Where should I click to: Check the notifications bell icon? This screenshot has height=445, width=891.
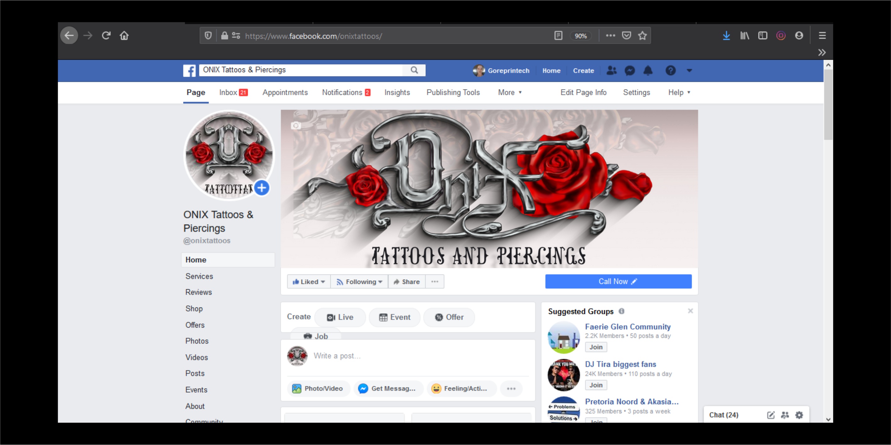pos(648,71)
